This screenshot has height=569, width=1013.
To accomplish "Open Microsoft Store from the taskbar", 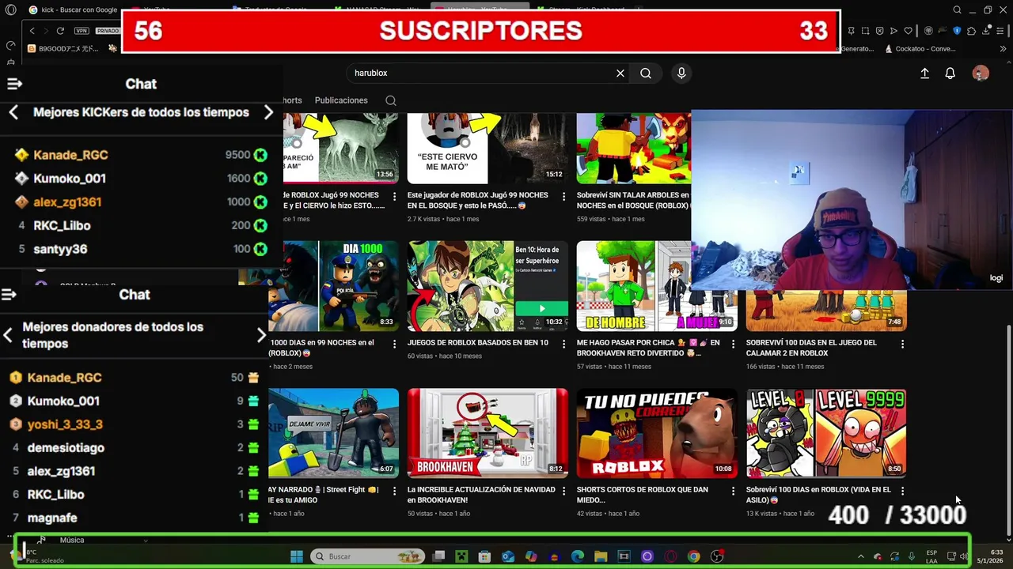I will (485, 556).
